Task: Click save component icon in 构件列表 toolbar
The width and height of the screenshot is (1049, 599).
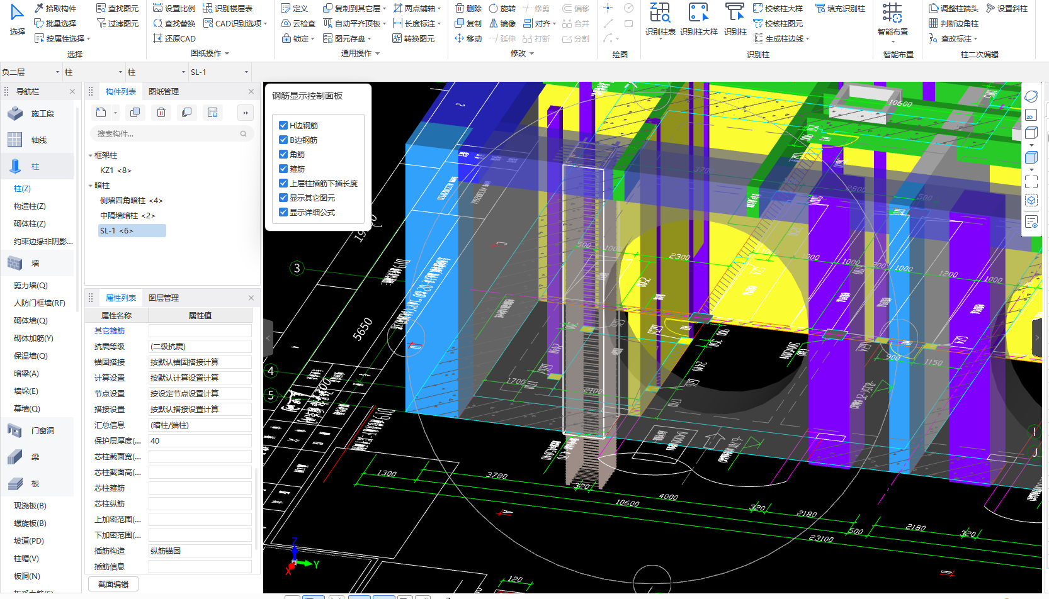Action: 213,113
